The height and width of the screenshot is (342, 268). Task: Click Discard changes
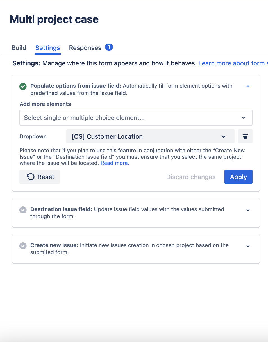[x=191, y=177]
